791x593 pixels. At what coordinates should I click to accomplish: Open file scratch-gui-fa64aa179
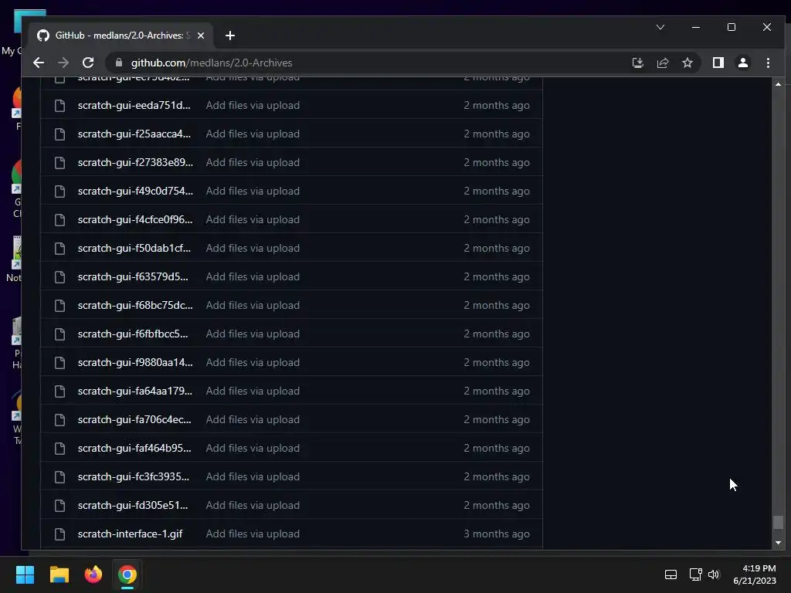(x=134, y=391)
